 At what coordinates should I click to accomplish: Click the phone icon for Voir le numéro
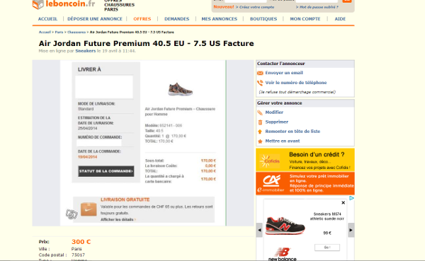pos(260,83)
